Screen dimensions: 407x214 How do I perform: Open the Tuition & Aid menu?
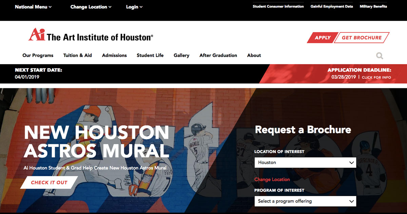(x=78, y=55)
